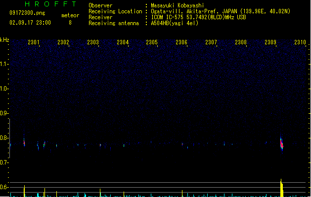Click the meteor echo just before 2301
The width and height of the screenshot is (311, 197).
pos(24,142)
